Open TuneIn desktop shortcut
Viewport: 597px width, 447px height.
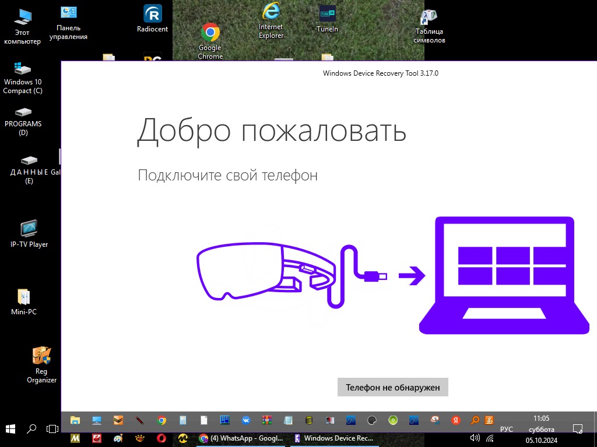(x=327, y=19)
